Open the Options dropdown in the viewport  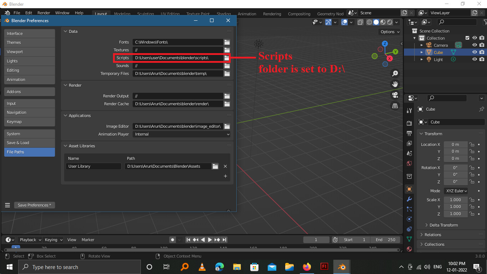389,32
